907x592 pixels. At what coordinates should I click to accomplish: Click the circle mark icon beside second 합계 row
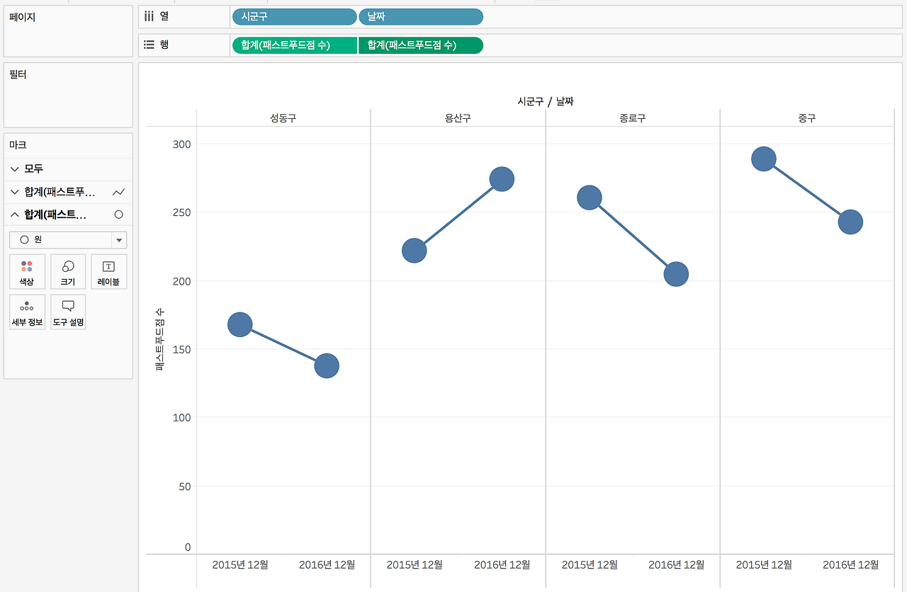point(119,215)
